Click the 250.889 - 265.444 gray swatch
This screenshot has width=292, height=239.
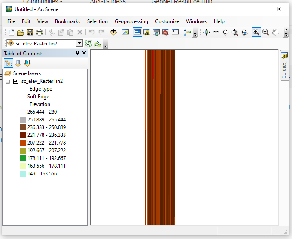click(23, 120)
